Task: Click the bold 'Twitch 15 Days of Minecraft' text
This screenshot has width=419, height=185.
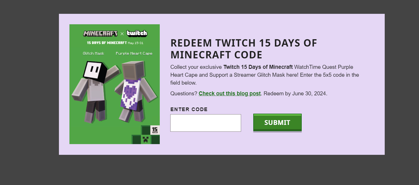Action: [x=258, y=67]
